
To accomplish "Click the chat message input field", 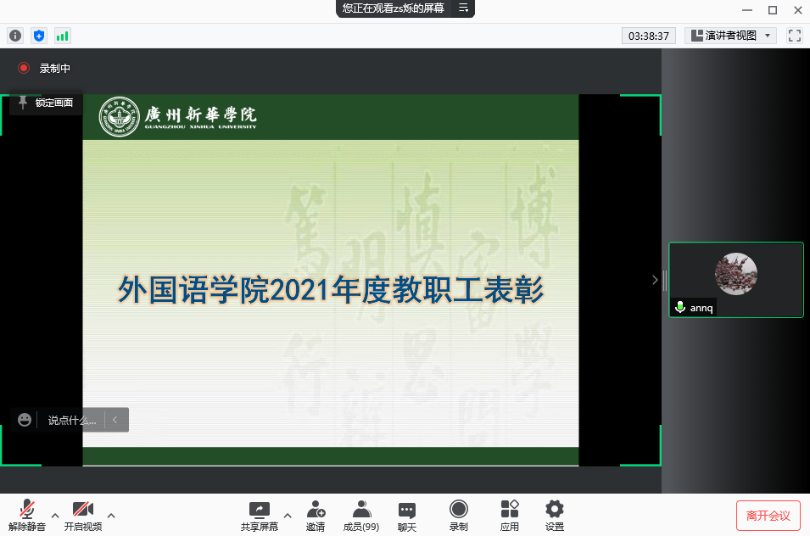I will click(x=72, y=420).
